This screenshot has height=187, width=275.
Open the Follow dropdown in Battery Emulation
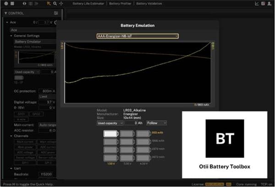click(x=157, y=123)
